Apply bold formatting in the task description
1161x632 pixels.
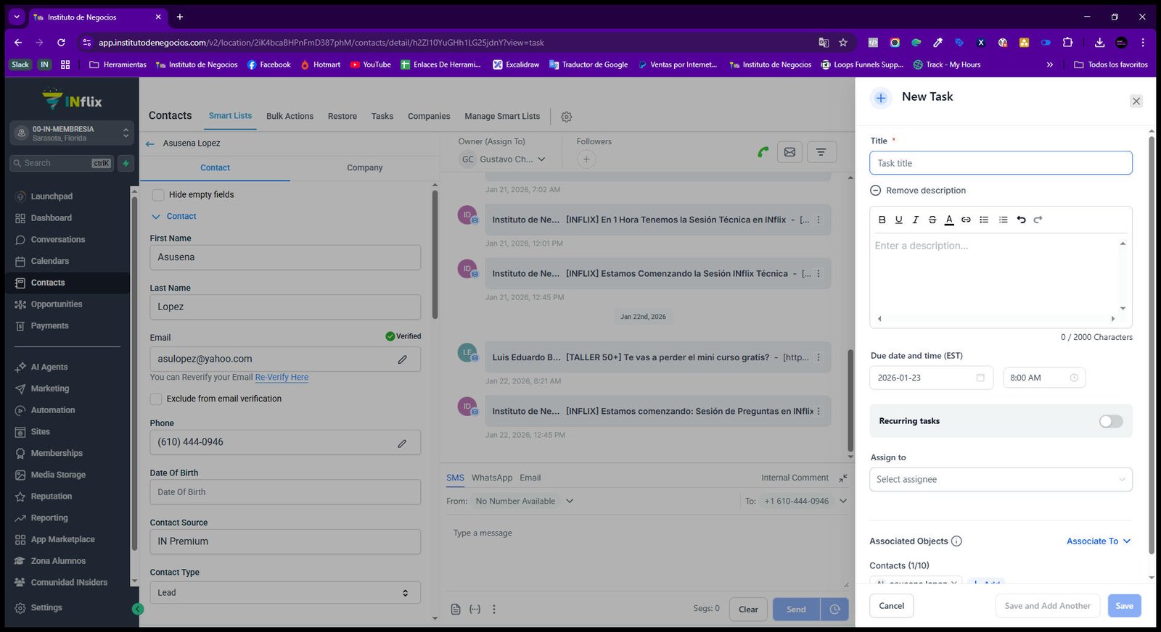click(882, 220)
